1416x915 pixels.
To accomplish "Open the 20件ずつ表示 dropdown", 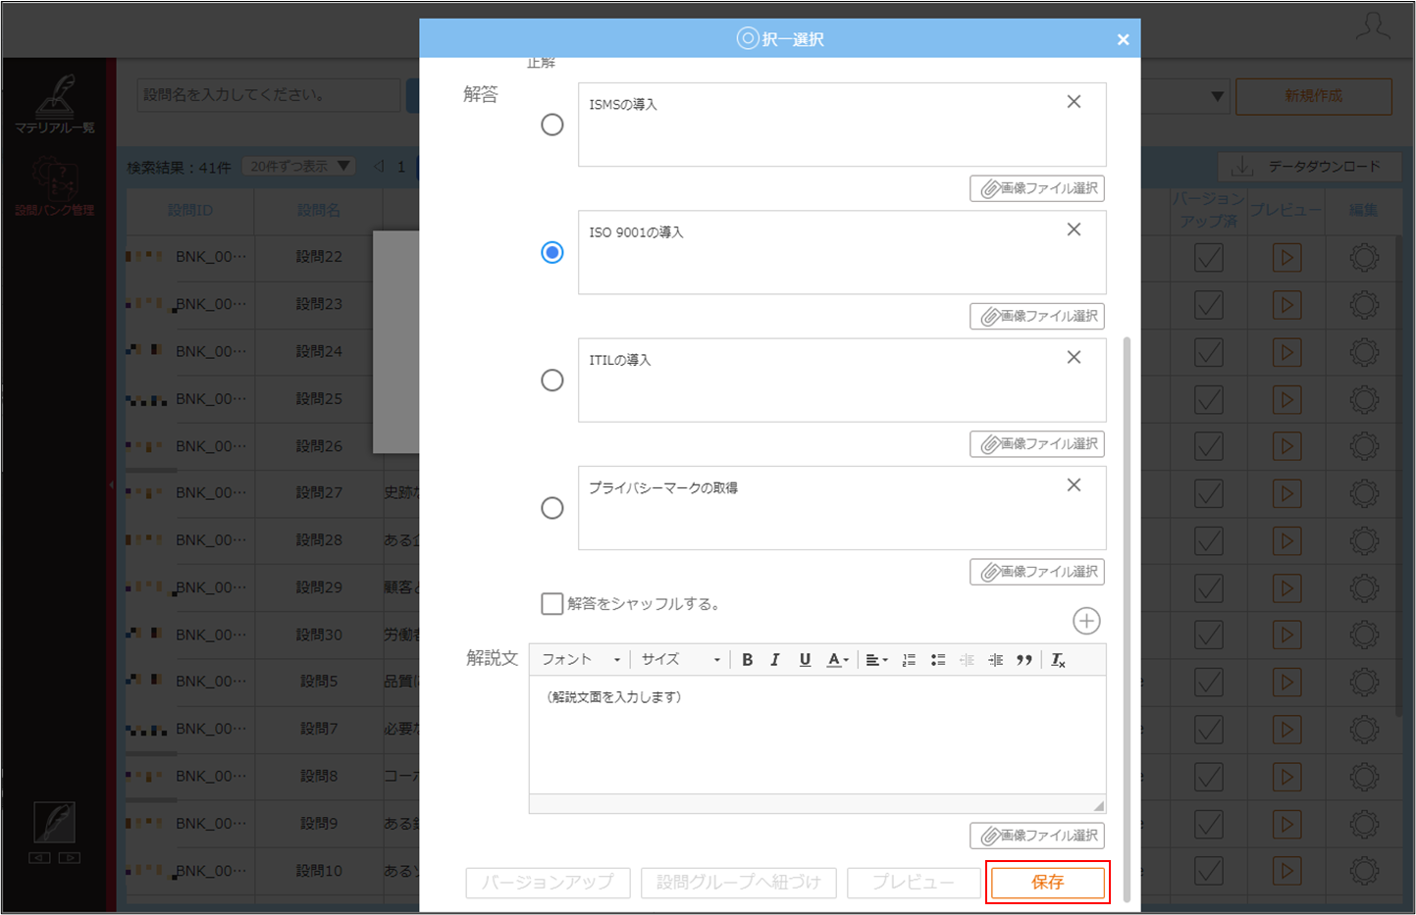I will [299, 167].
